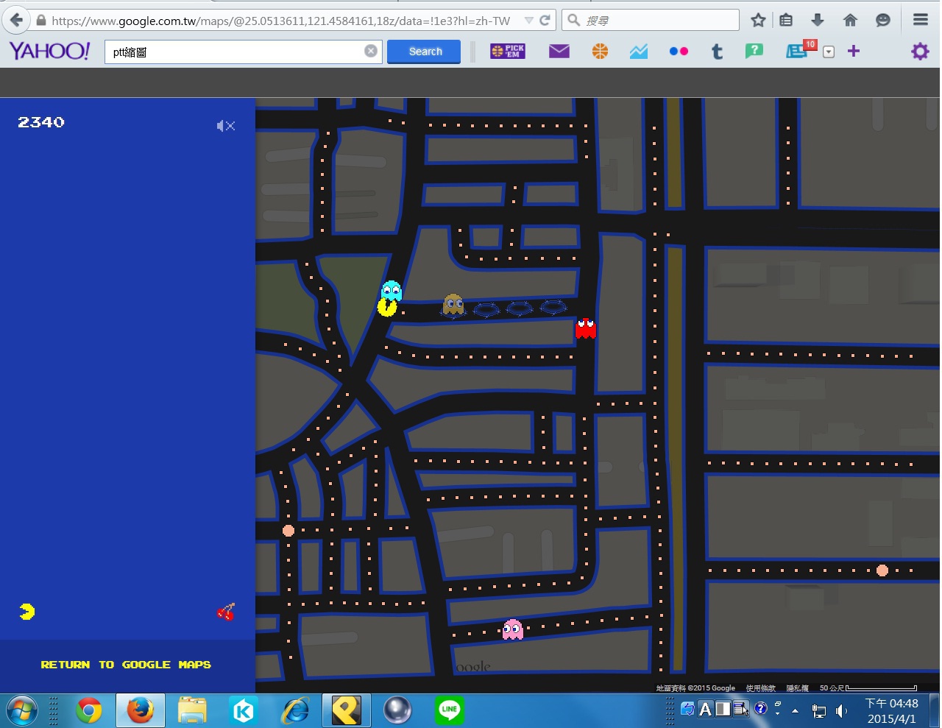Open the Firefox hamburger menu

[921, 21]
